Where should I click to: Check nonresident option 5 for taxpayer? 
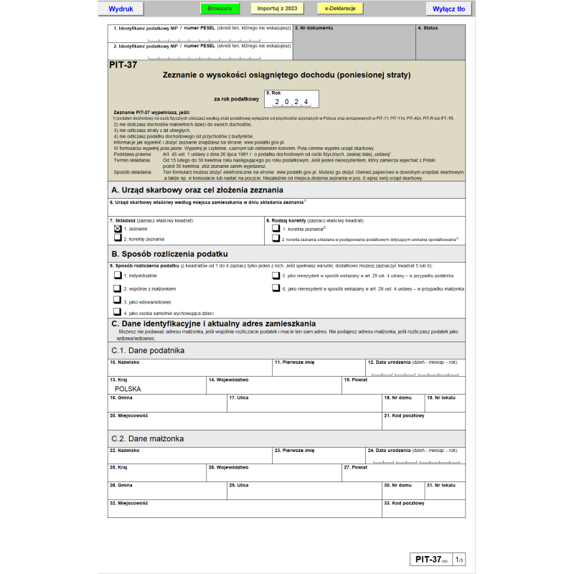tap(276, 275)
